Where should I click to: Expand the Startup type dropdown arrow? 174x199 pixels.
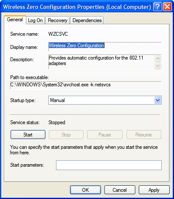coord(157,100)
